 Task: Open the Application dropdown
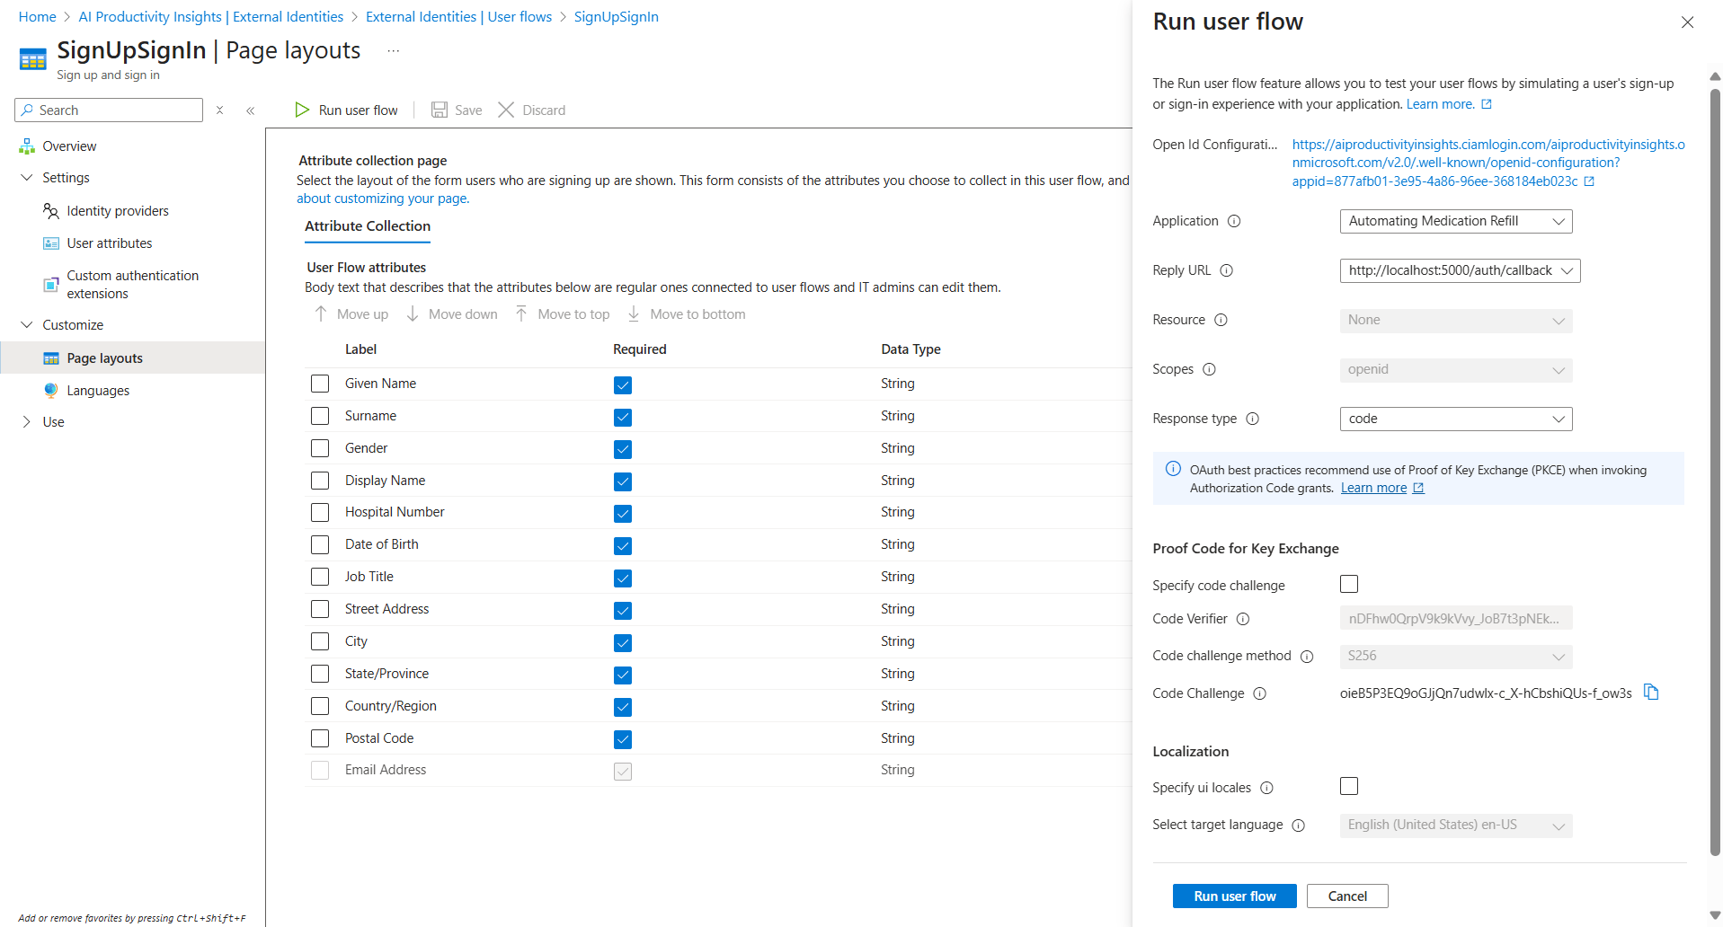tap(1455, 221)
